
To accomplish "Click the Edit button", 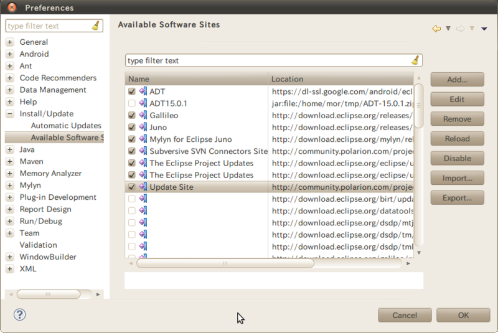I will coord(458,99).
